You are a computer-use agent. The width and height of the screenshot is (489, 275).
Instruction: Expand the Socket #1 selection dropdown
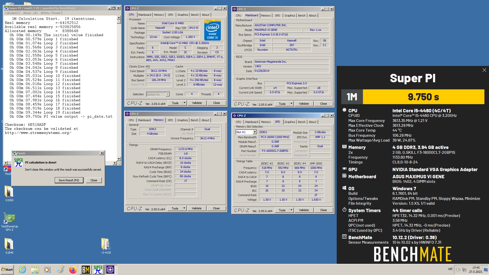[x=168, y=94]
